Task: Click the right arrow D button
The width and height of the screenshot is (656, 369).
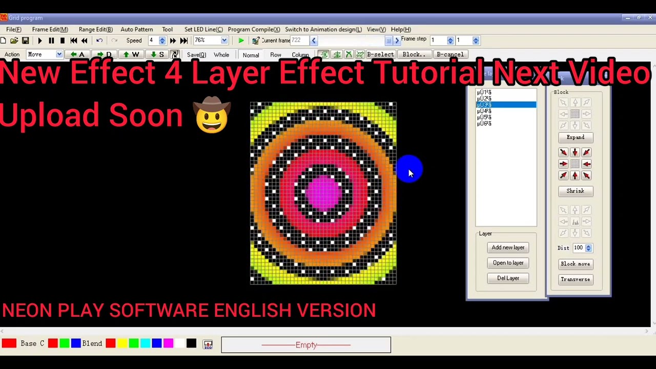Action: click(x=105, y=54)
